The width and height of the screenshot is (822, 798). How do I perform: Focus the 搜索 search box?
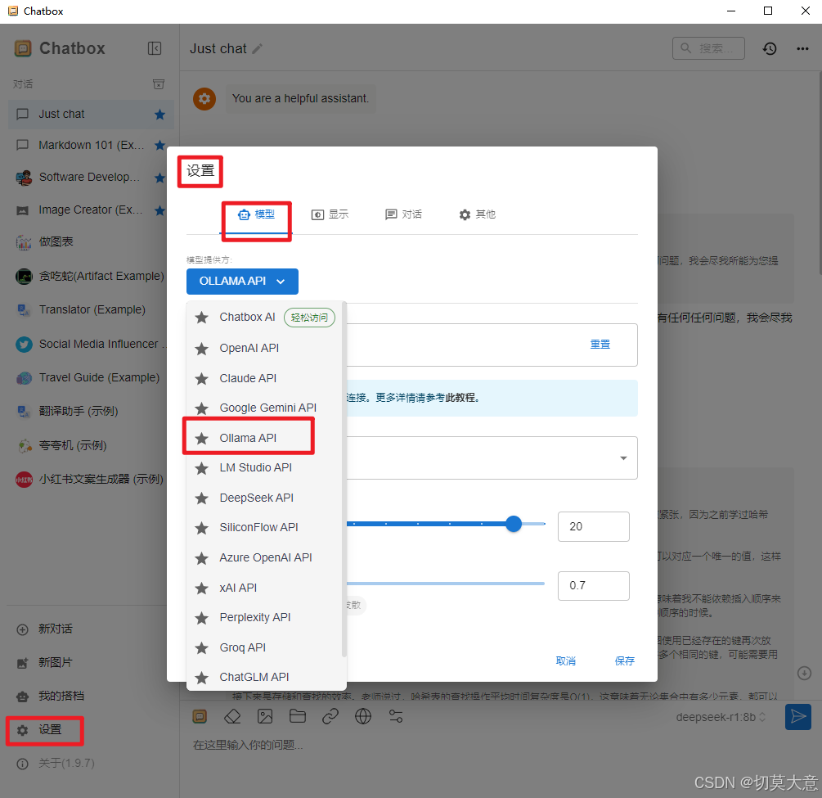[708, 48]
